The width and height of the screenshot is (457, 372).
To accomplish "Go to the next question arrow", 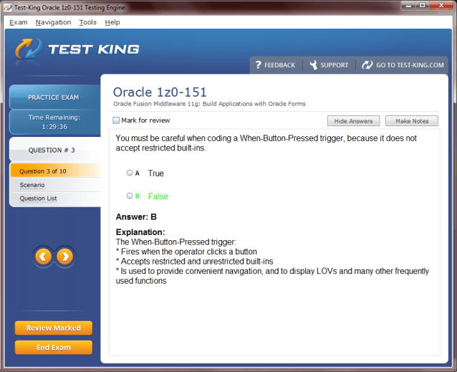I will [x=65, y=257].
